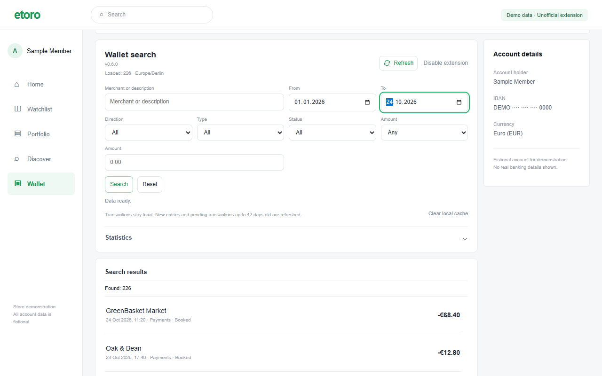The height and width of the screenshot is (376, 602).
Task: Click the -€68.40 amount
Action: click(x=449, y=315)
